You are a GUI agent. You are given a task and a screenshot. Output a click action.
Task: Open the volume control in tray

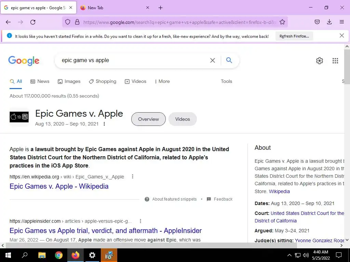coord(306,255)
